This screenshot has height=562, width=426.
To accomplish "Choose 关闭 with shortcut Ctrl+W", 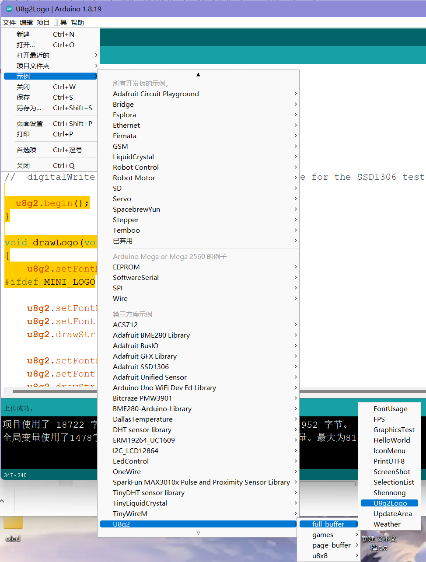I will click(51, 87).
